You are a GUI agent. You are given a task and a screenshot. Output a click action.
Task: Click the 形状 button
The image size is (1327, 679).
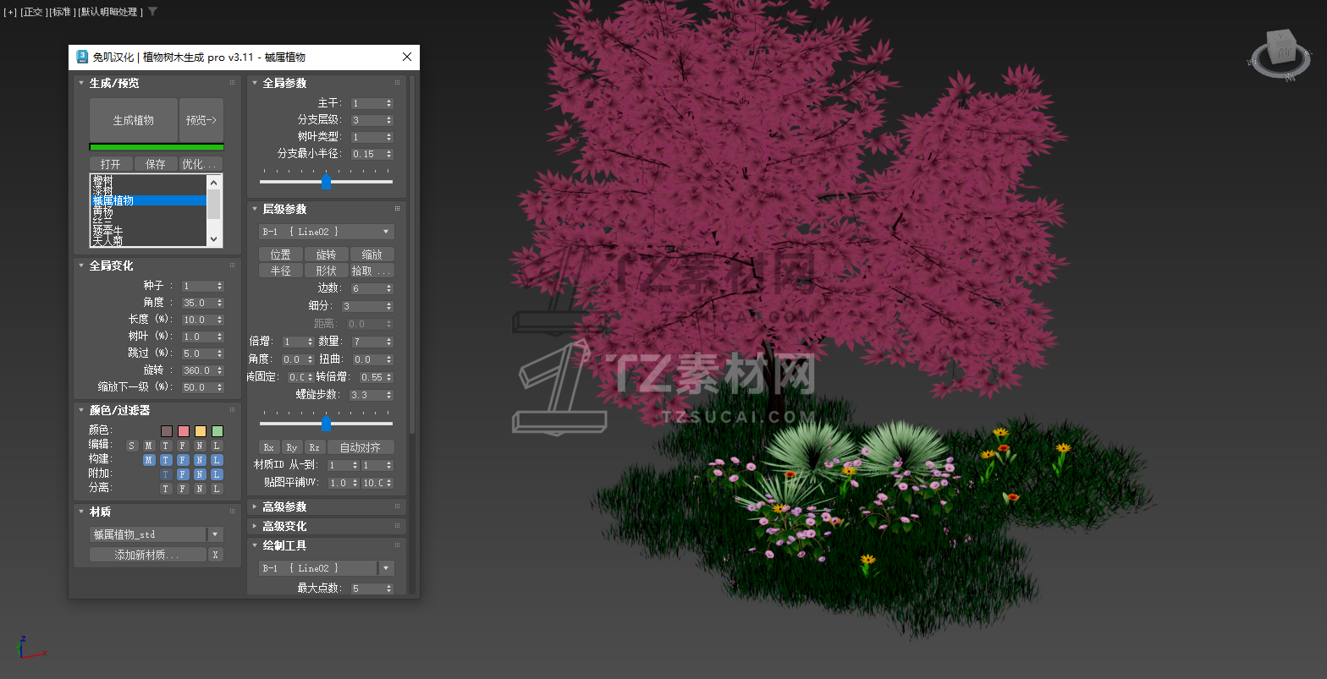pos(327,271)
